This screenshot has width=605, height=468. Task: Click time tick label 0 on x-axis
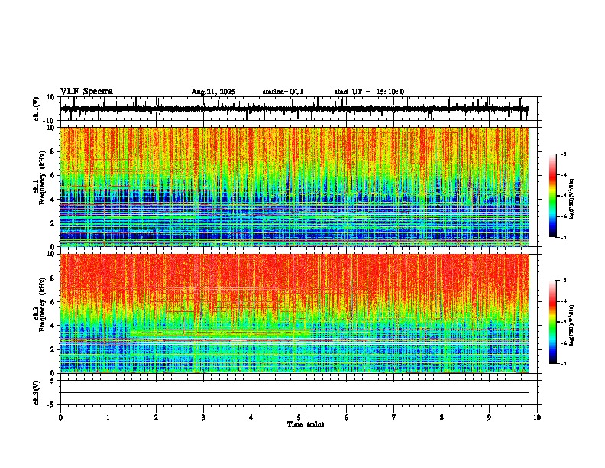pos(60,418)
